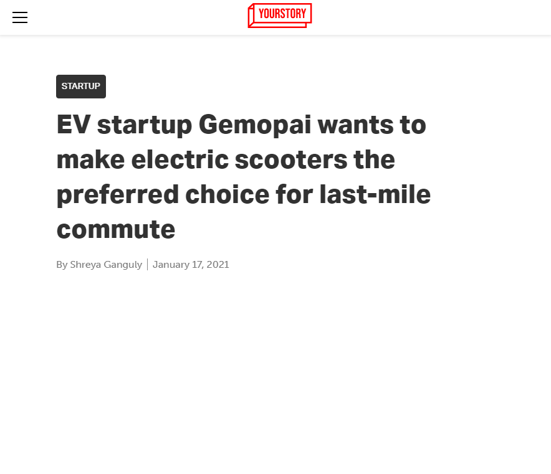This screenshot has width=551, height=474.
Task: Expand the site menu via the three-line icon
Action: pos(20,17)
